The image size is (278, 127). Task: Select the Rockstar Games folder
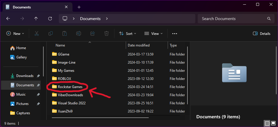coord(70,87)
